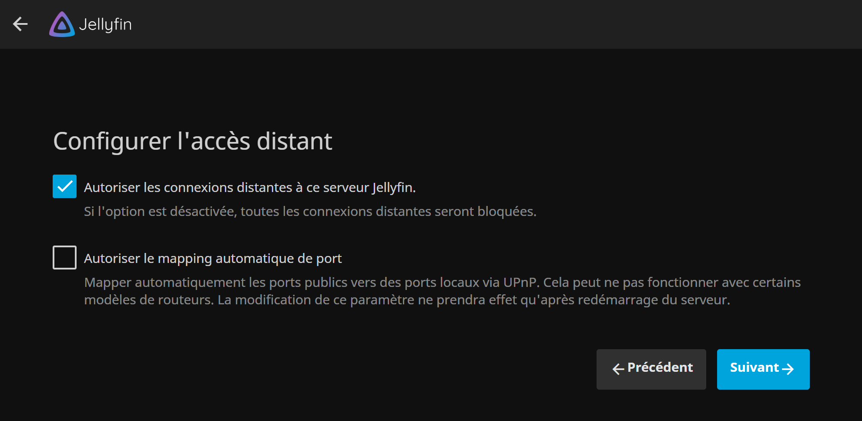Click the left arrow icon inside Précédent
The width and height of the screenshot is (862, 421).
618,369
